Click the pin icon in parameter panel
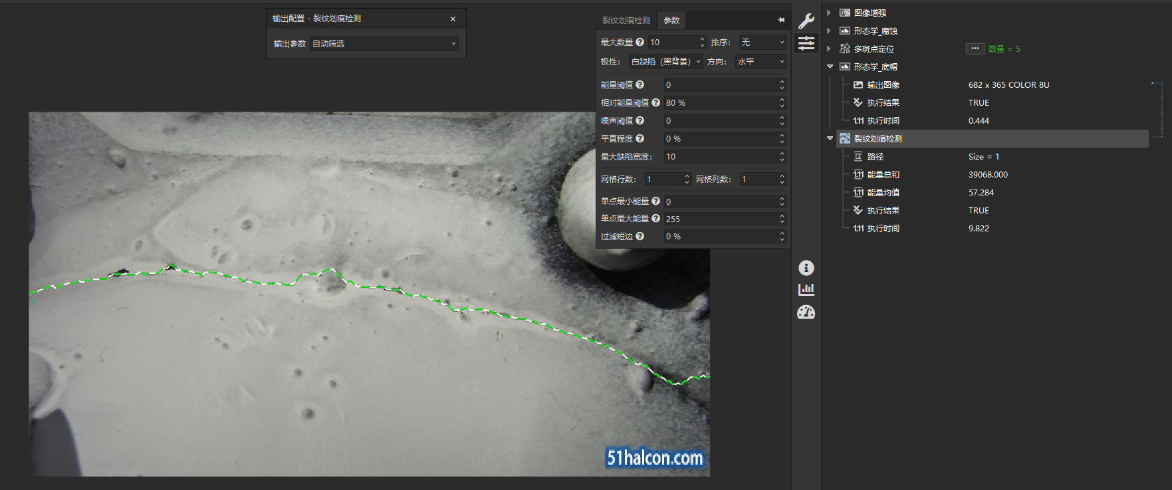The width and height of the screenshot is (1172, 490). tap(781, 20)
